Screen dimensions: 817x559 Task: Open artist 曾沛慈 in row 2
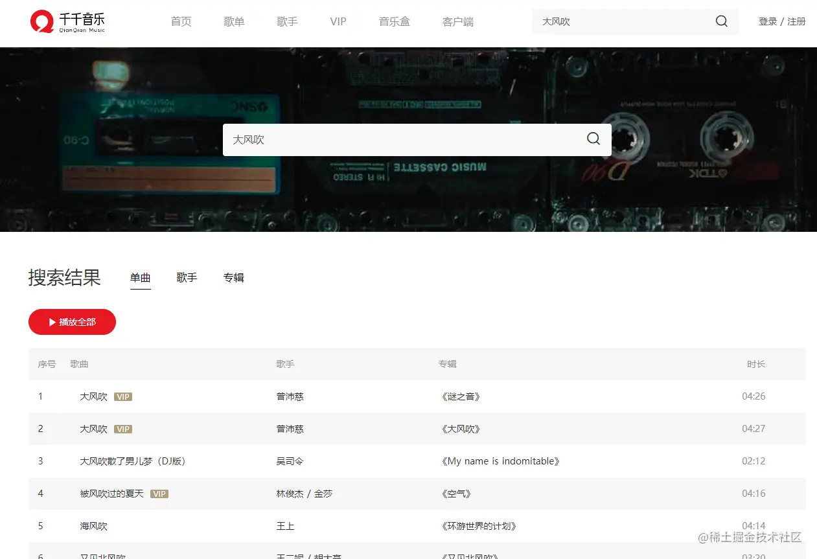(x=290, y=429)
